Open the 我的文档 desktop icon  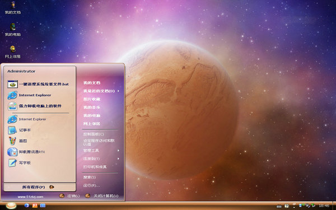(13, 8)
